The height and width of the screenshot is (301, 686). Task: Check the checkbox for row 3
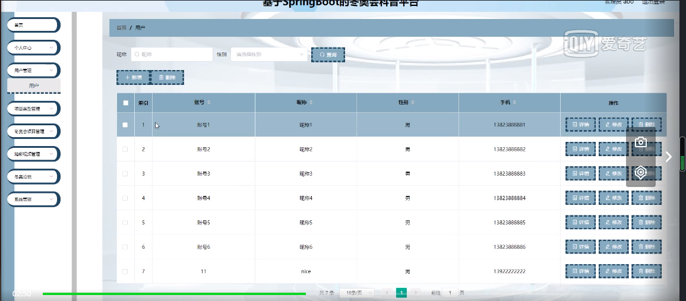[x=125, y=173]
